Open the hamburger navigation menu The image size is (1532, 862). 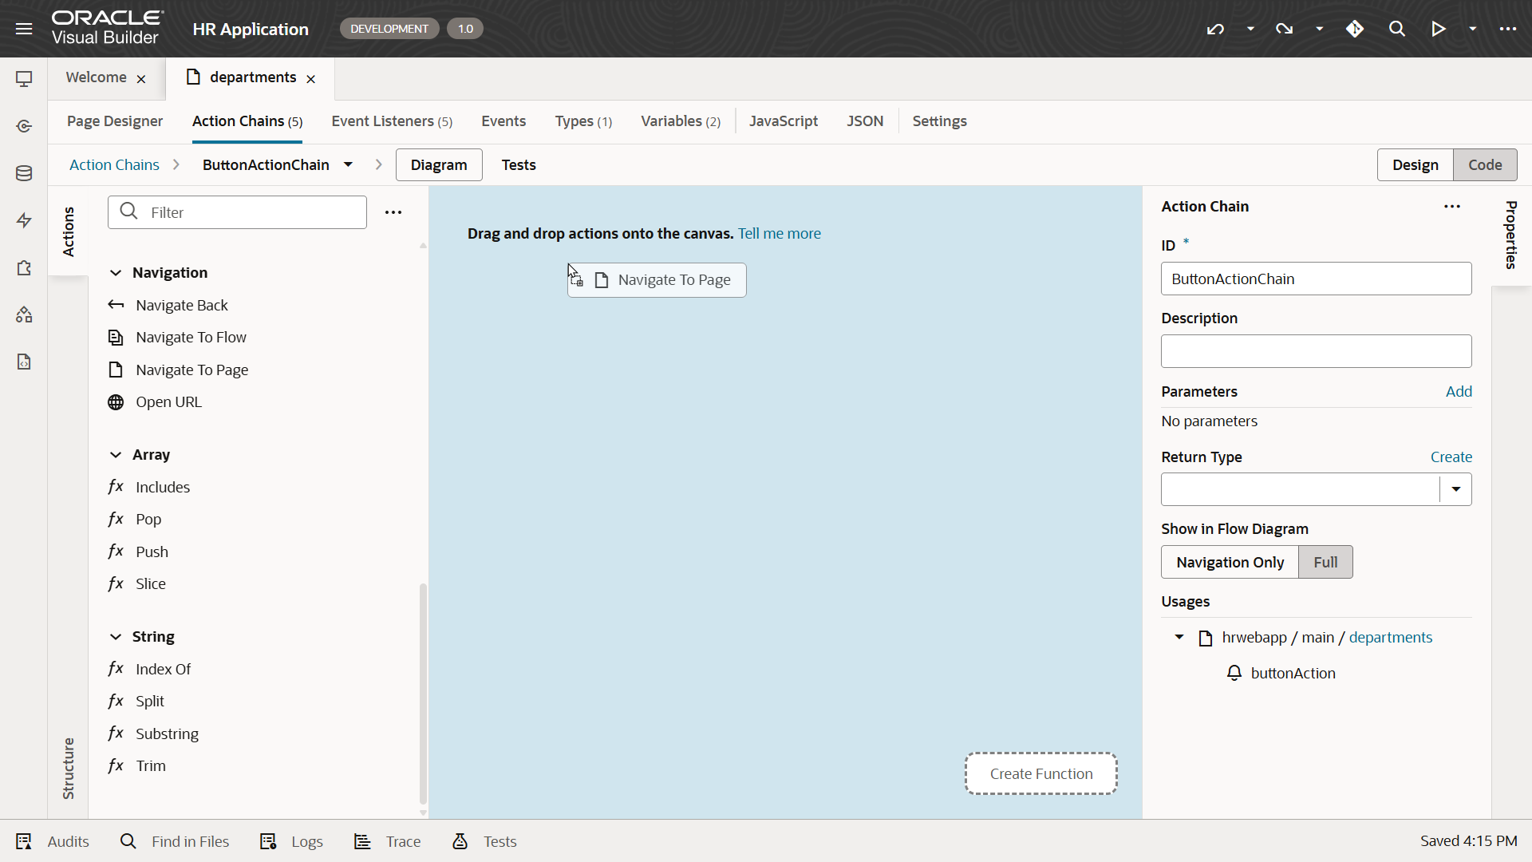click(24, 29)
